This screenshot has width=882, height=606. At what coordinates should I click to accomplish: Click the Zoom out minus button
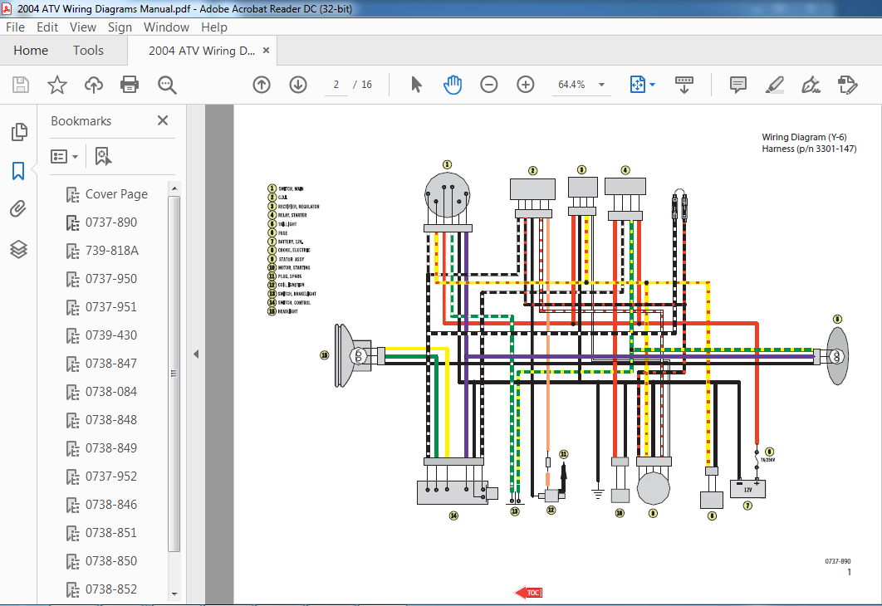[489, 85]
